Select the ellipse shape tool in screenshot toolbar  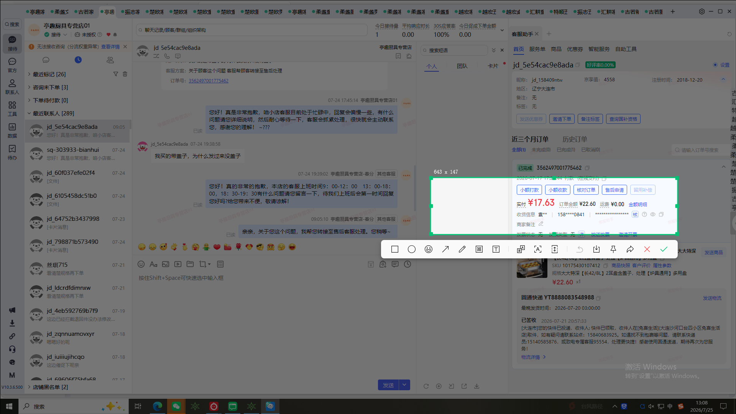click(412, 250)
